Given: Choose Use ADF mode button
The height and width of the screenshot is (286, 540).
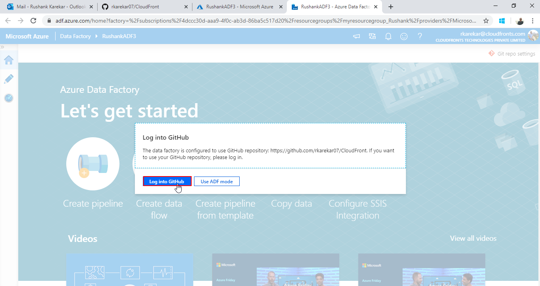Looking at the screenshot, I should [x=217, y=181].
